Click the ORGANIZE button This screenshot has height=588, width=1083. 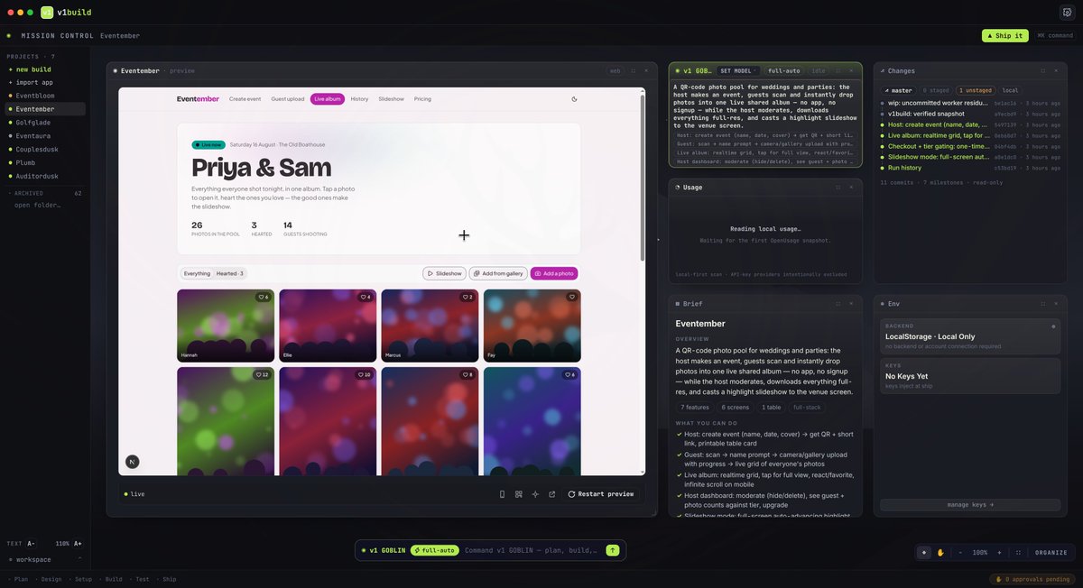click(x=1051, y=553)
